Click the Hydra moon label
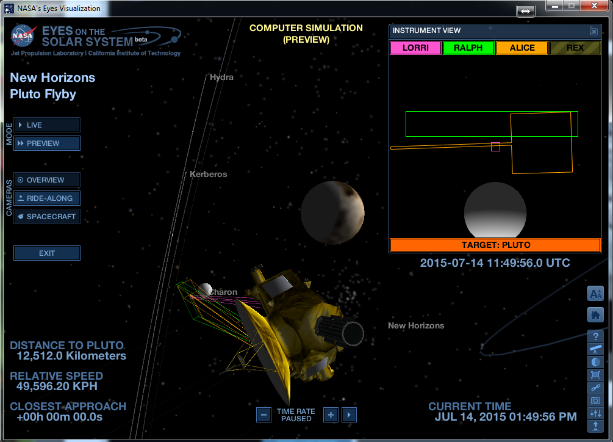613x442 pixels. coord(221,77)
